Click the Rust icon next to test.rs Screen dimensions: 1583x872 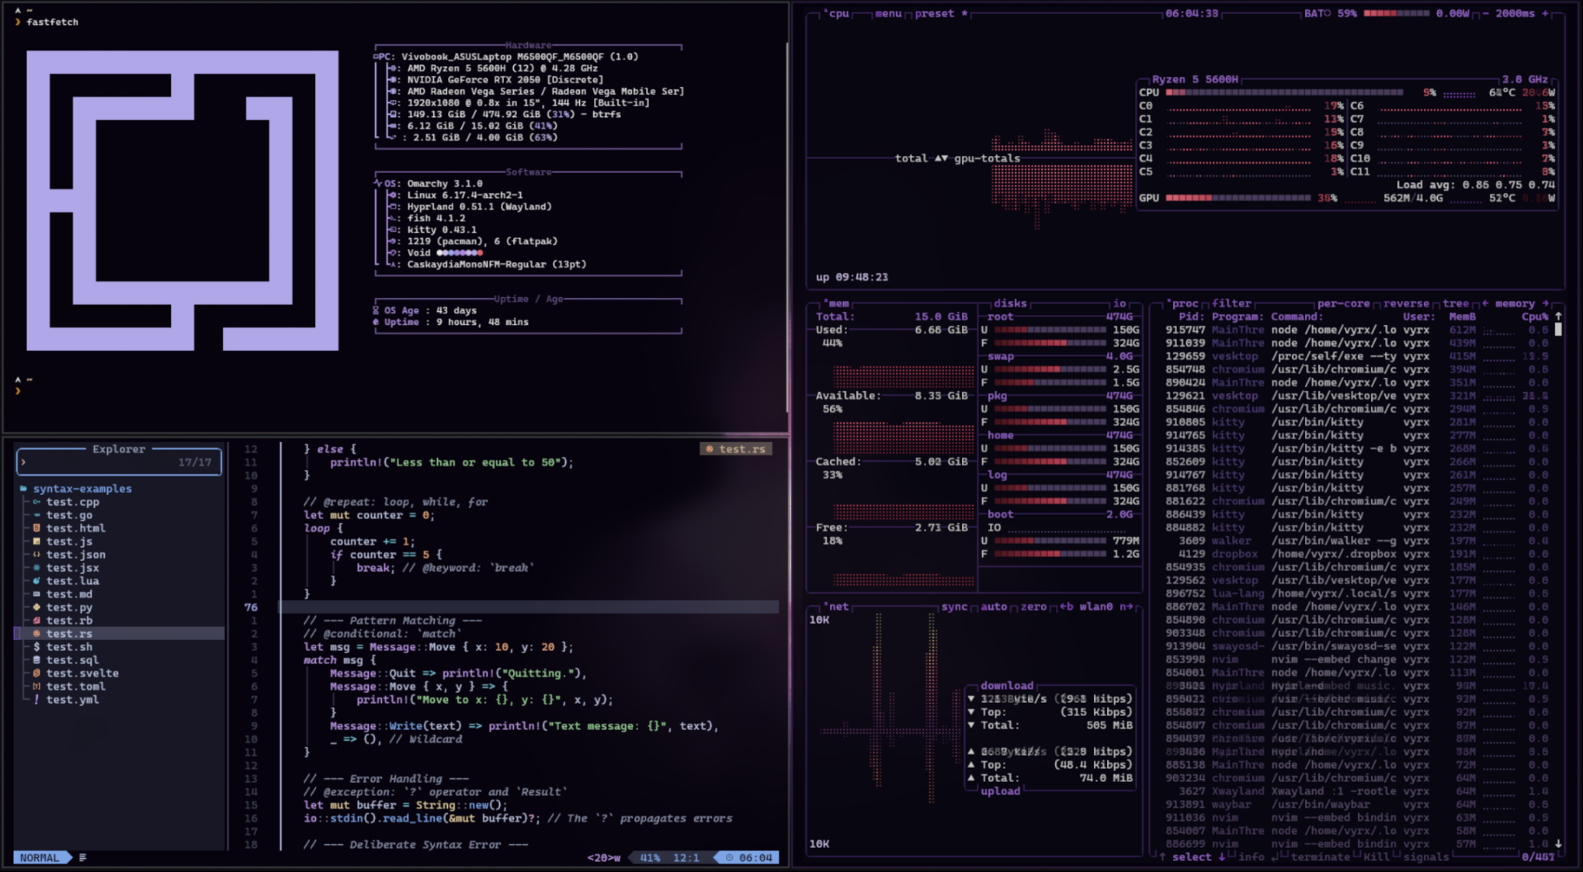tap(36, 634)
